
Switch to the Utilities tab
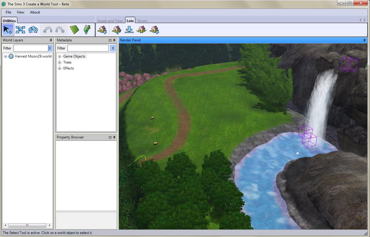pyautogui.click(x=9, y=21)
